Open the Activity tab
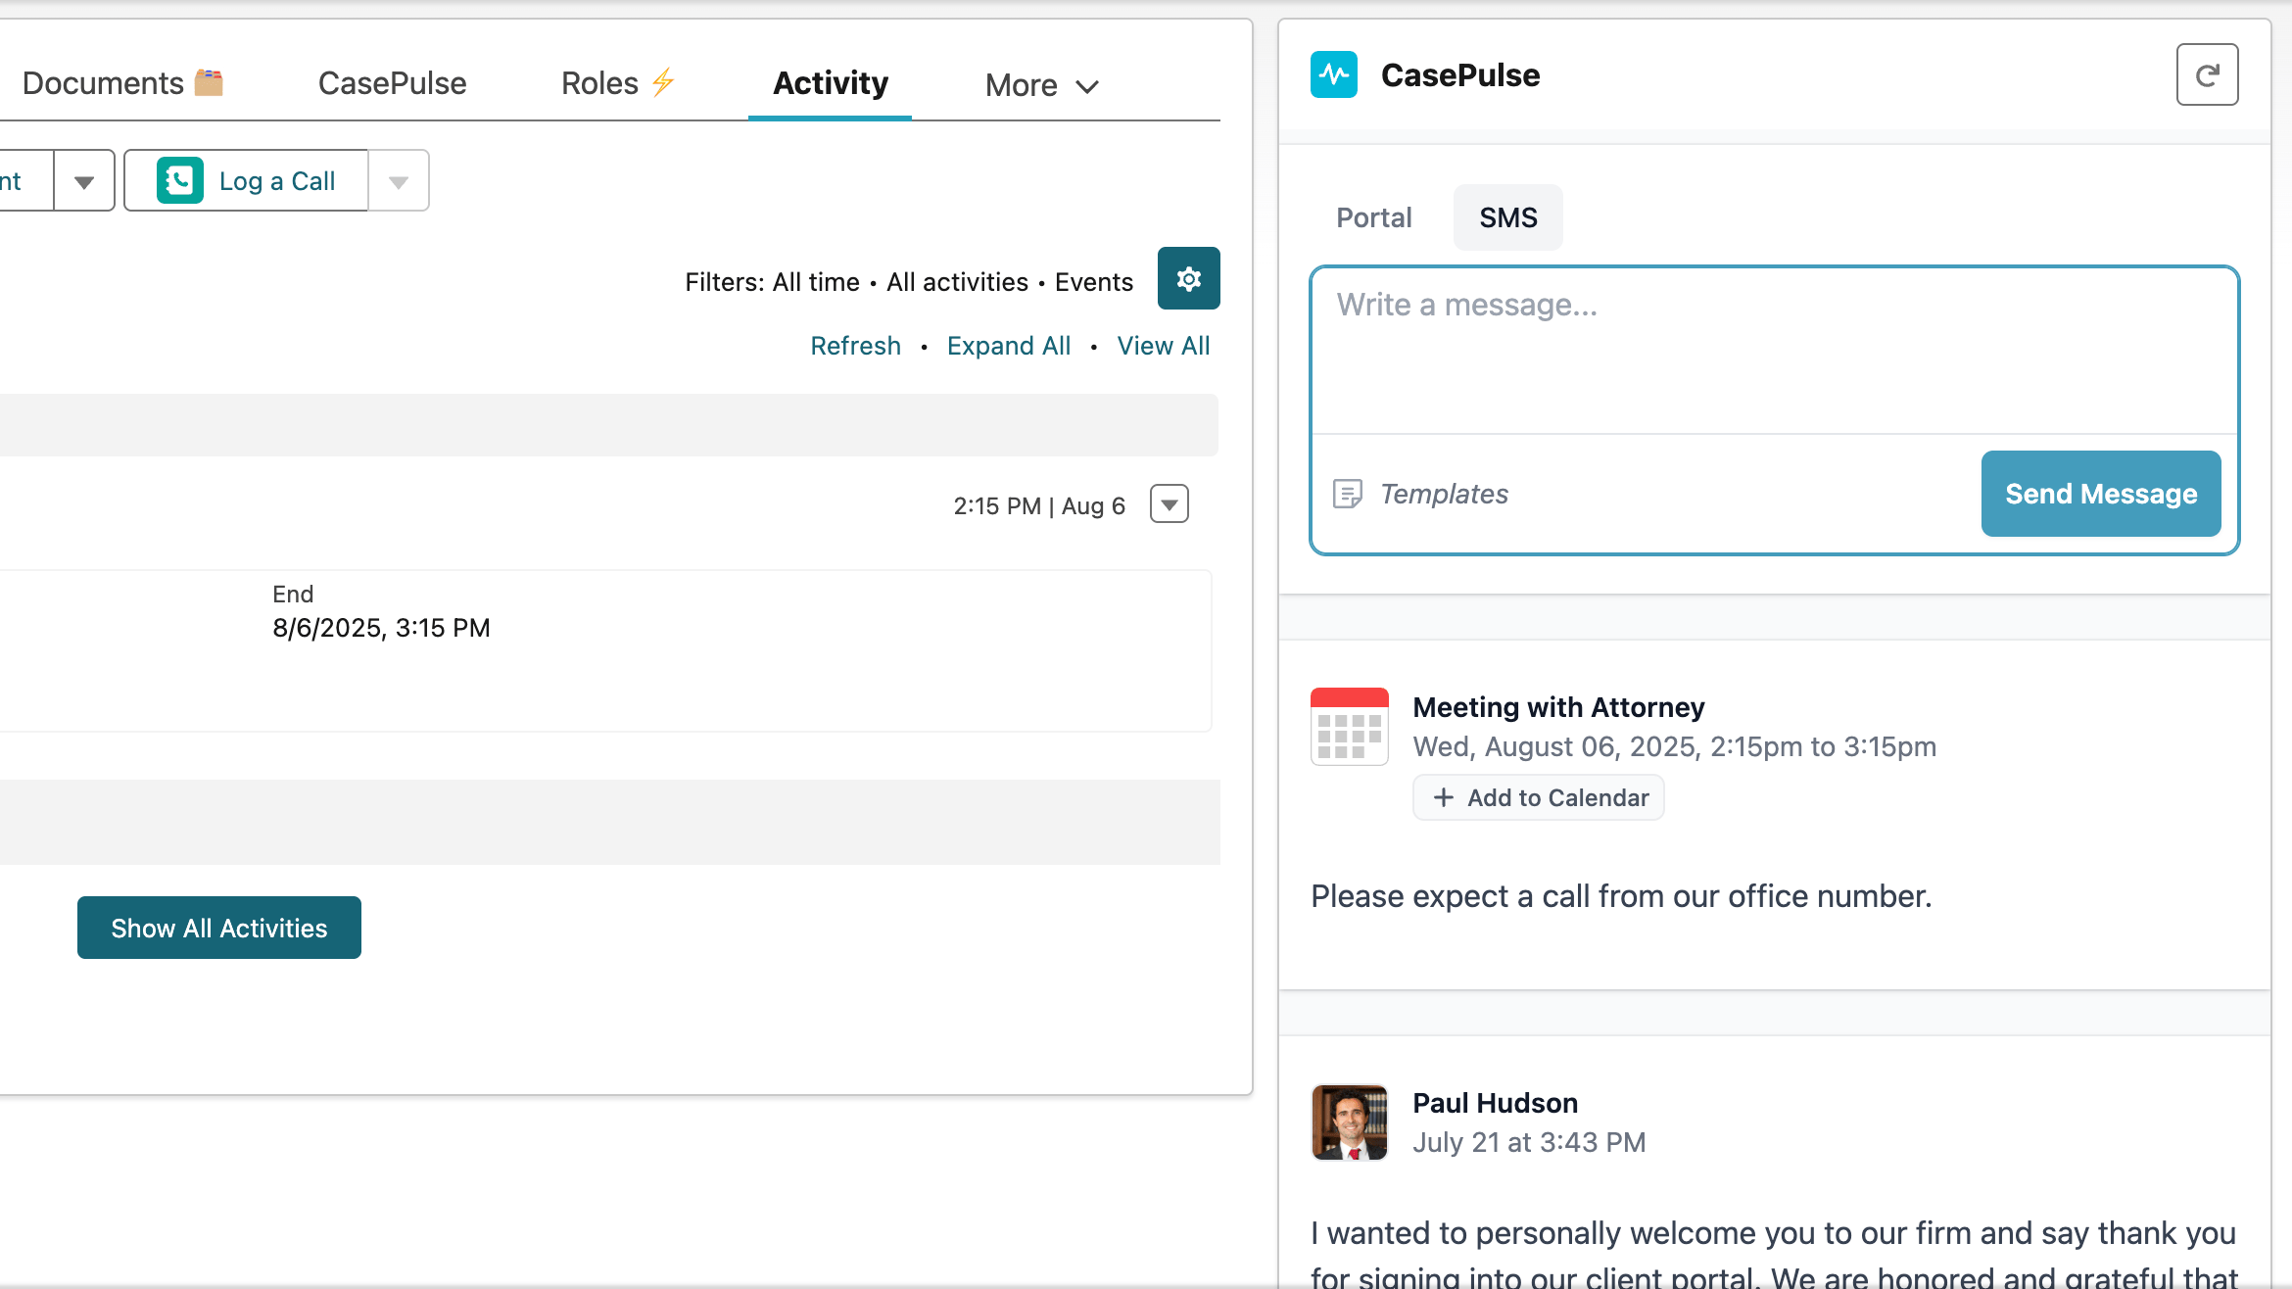This screenshot has width=2292, height=1289. [830, 83]
